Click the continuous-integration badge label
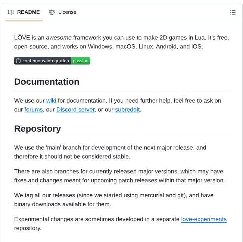243x242 pixels. 46,61
